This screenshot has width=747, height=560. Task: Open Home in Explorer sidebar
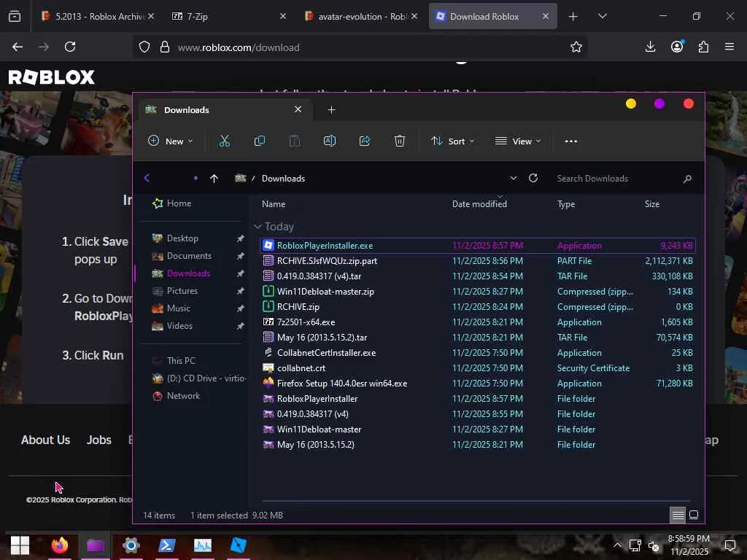coord(171,203)
